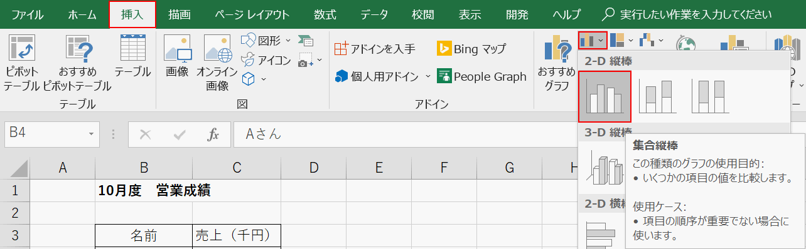
Task: Switch to the 挿入 tab
Action: pyautogui.click(x=132, y=14)
